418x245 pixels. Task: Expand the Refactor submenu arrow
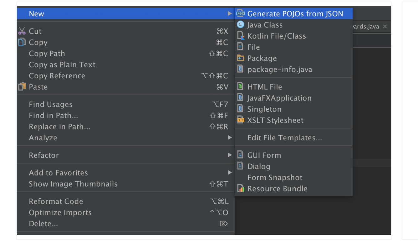point(230,155)
